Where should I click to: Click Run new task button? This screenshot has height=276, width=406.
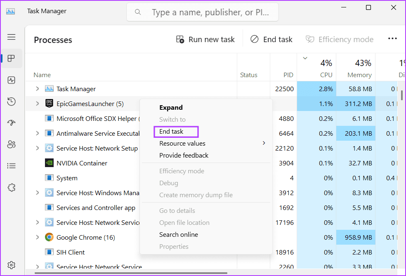coord(205,39)
